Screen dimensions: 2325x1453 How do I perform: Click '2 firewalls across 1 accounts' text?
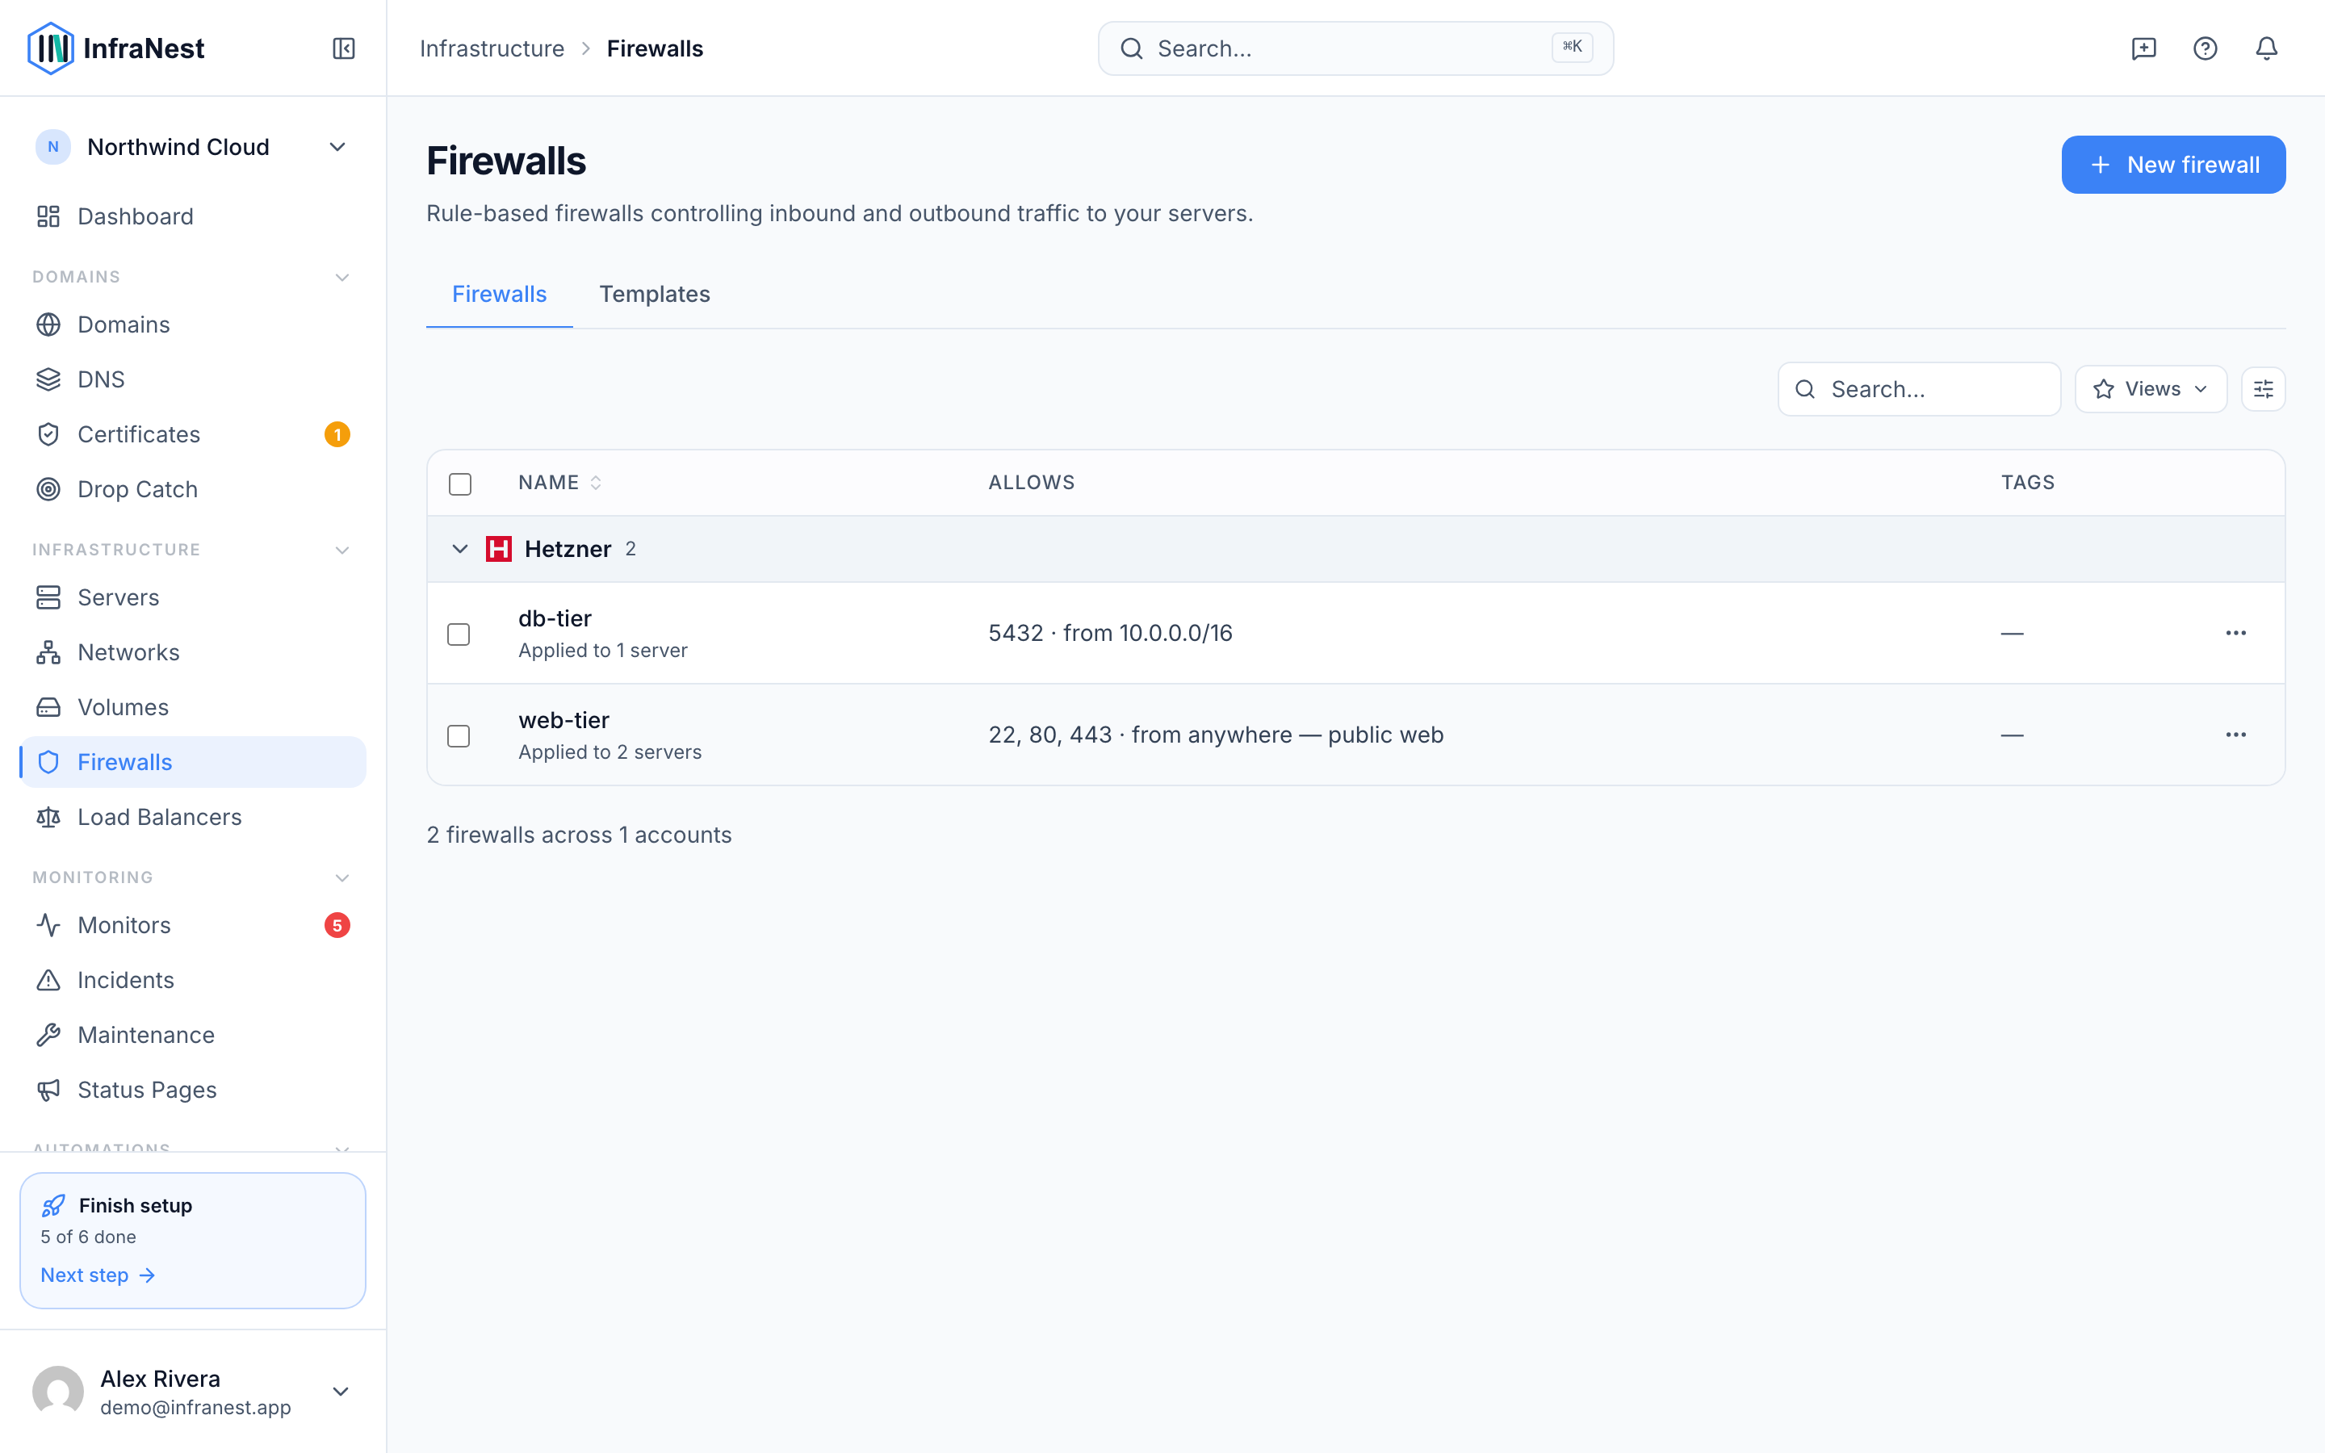(580, 835)
